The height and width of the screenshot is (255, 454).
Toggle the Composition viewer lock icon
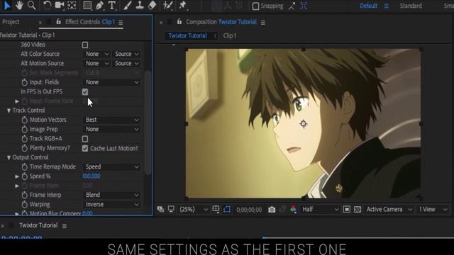click(179, 22)
